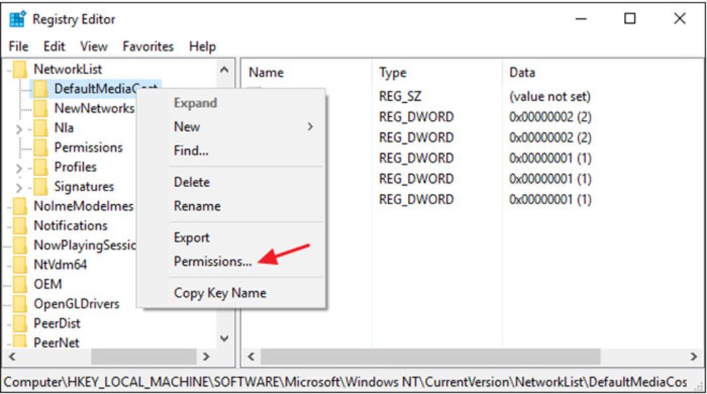The height and width of the screenshot is (394, 707).
Task: Click the DefaultMediaCost folder icon
Action: 41,89
